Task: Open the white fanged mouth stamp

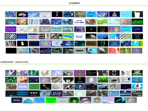Action: pos(114,73)
